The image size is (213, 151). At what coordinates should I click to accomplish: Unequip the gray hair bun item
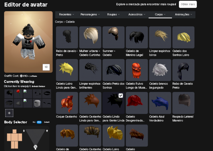18,103
